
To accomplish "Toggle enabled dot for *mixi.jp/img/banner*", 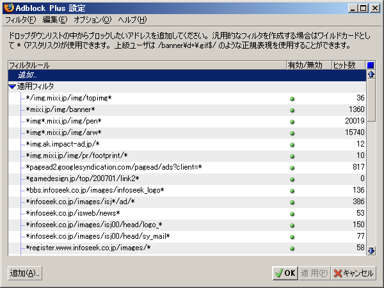I will [x=292, y=110].
